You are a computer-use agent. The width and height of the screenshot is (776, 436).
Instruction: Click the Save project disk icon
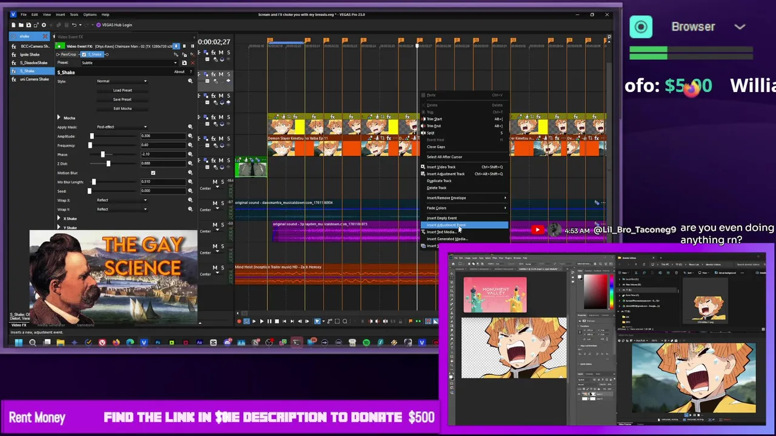coord(28,25)
